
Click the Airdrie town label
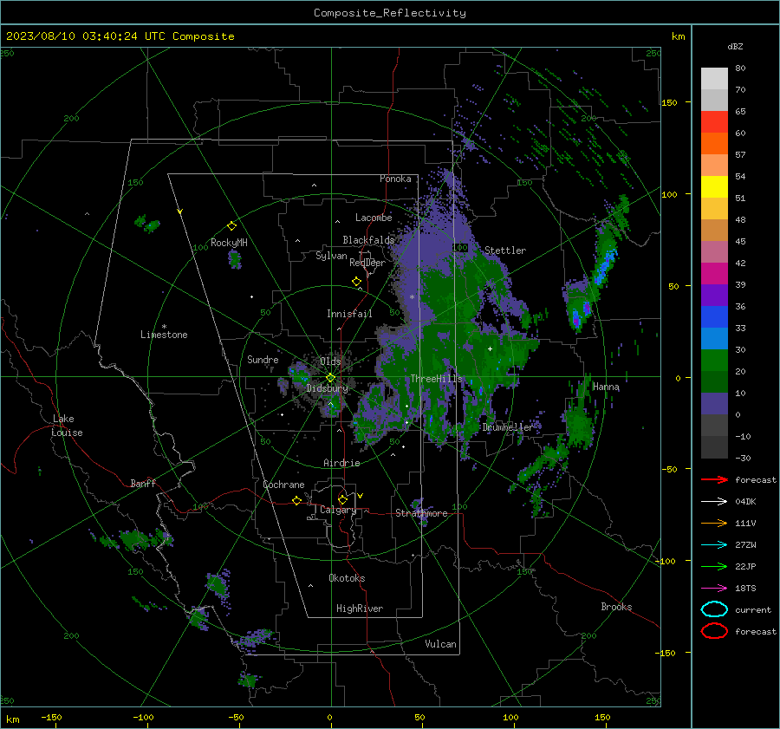(x=341, y=463)
